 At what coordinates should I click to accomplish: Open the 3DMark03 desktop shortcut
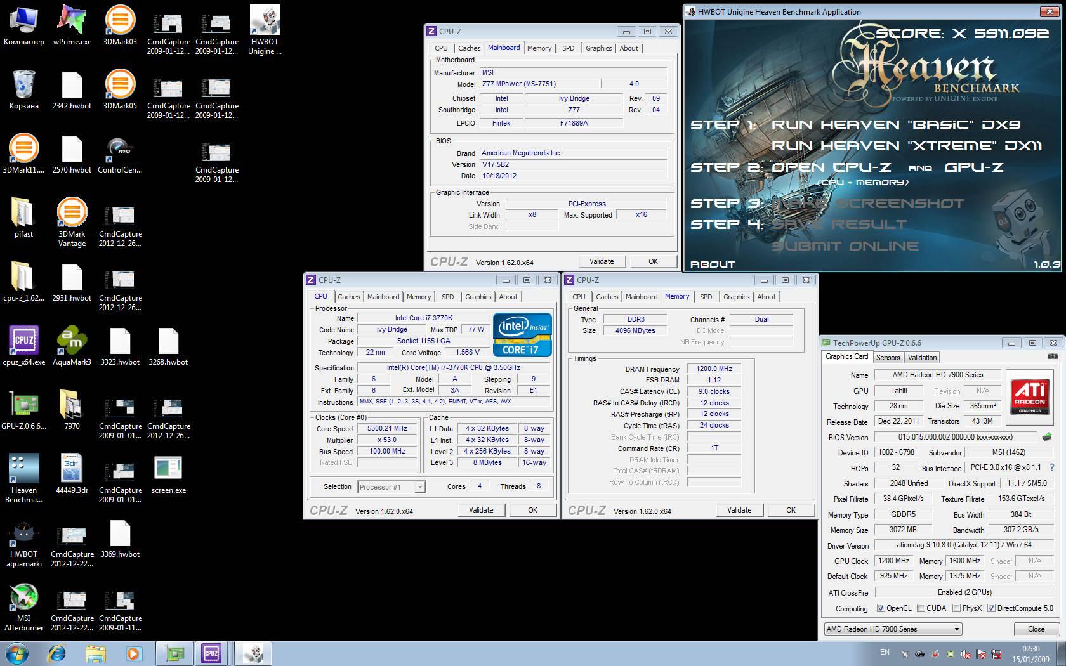(120, 25)
